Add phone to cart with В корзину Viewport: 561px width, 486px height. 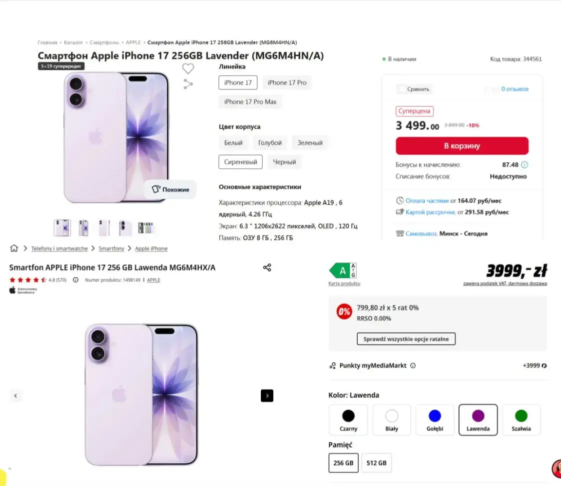(462, 146)
